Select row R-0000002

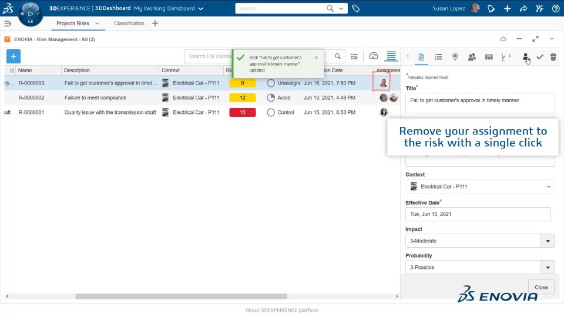(202, 98)
